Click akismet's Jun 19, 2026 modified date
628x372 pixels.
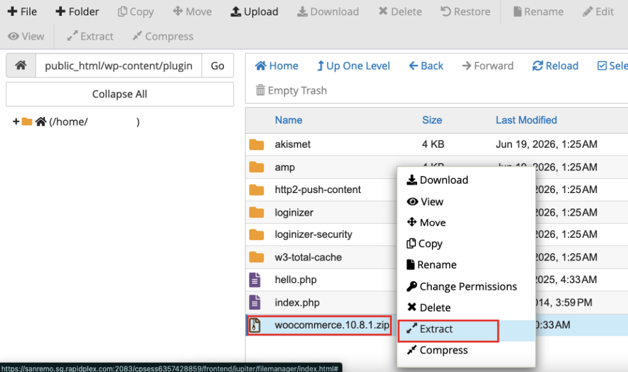546,144
